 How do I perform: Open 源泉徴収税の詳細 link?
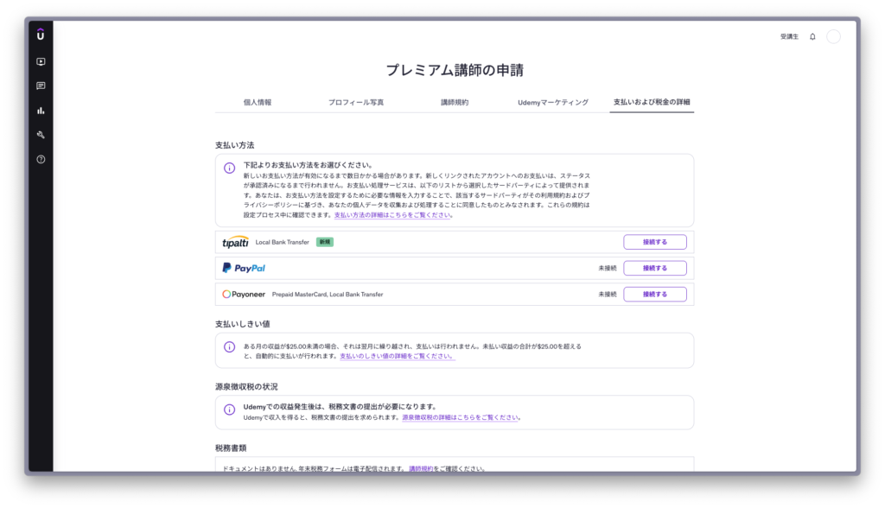pyautogui.click(x=461, y=417)
